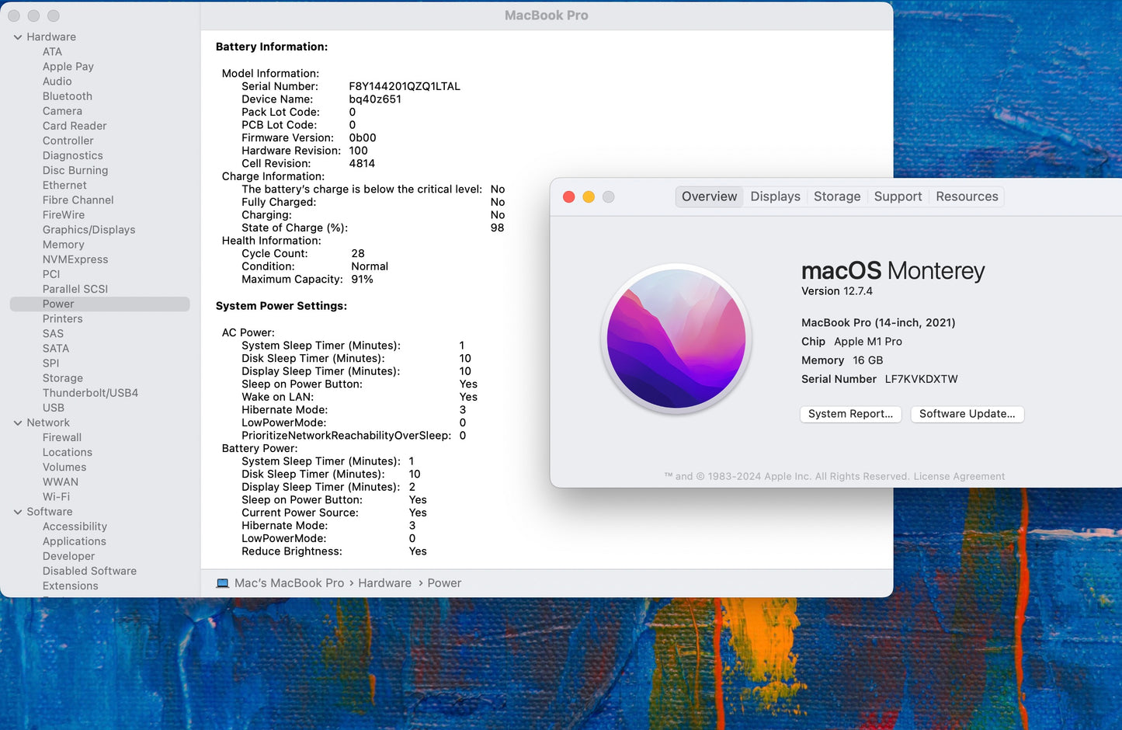Select Applications under Software
Screen dimensions: 1122x730
[75, 541]
